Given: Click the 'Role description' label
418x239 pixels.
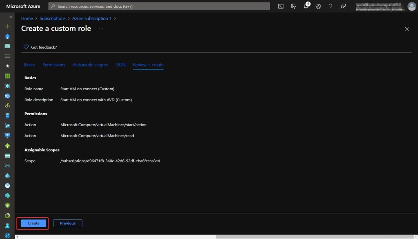Looking at the screenshot, I should tap(39, 100).
